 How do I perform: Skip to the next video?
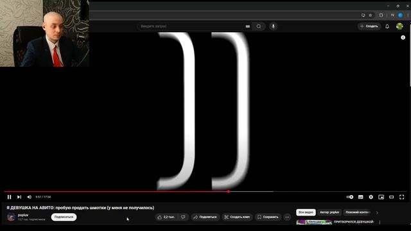click(x=19, y=197)
